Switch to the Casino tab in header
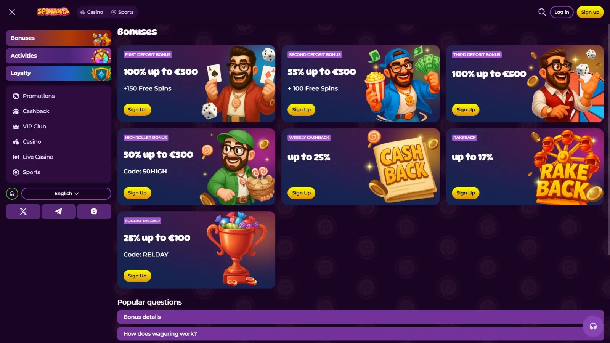 [x=92, y=12]
